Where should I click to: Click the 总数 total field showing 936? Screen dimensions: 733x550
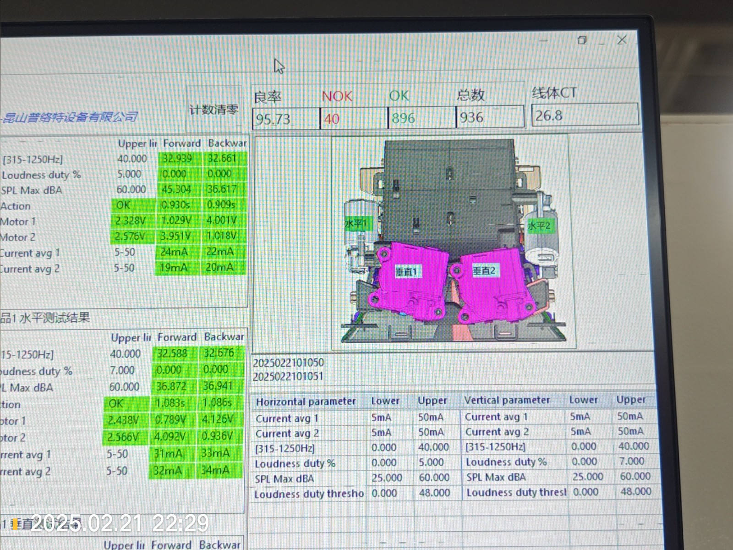(489, 117)
